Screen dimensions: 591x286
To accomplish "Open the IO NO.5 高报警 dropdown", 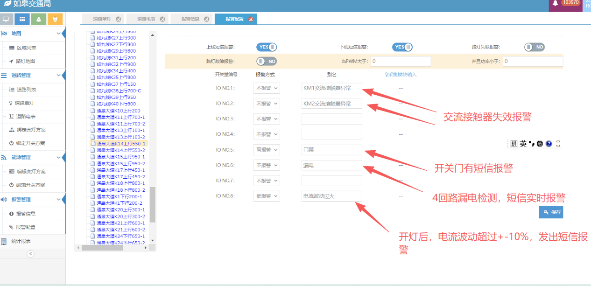I will [267, 150].
